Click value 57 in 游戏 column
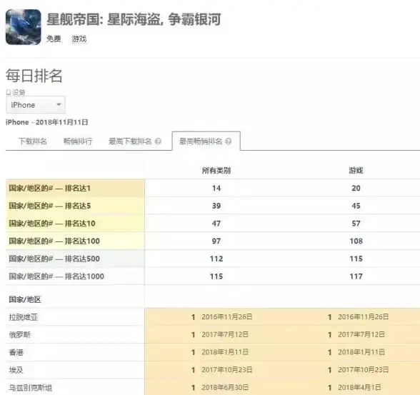 [356, 224]
